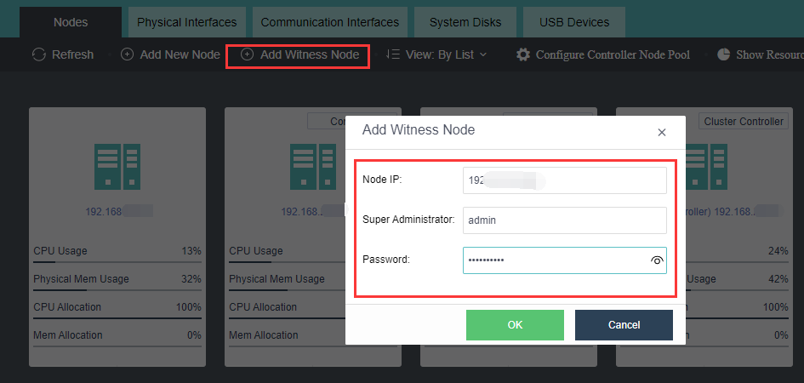
Task: Click the Configure Controller Node Pool gear icon
Action: 523,54
